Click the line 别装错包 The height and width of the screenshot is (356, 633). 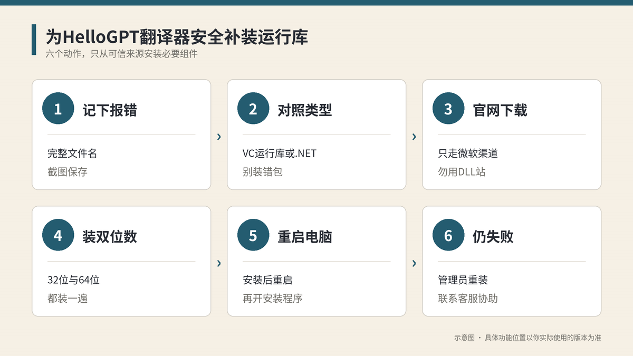click(x=263, y=172)
